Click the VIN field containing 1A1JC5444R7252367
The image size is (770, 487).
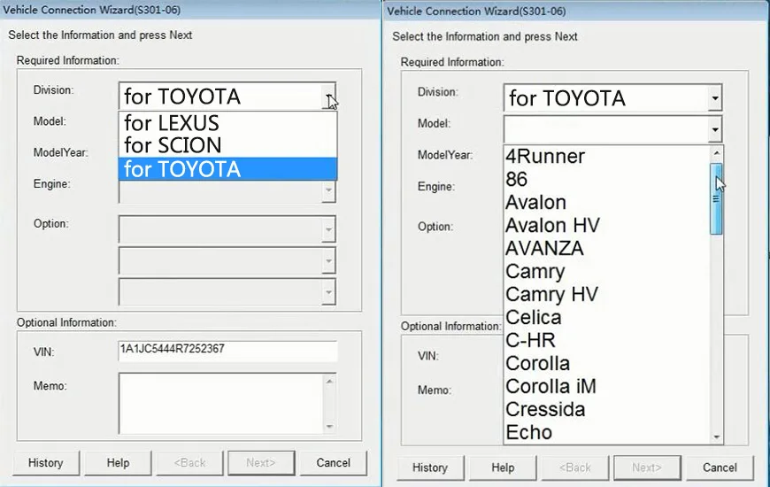pyautogui.click(x=227, y=351)
